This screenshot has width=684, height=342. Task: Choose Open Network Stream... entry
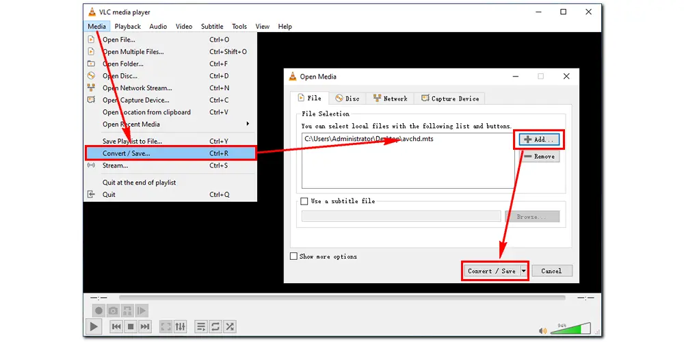[x=170, y=88]
